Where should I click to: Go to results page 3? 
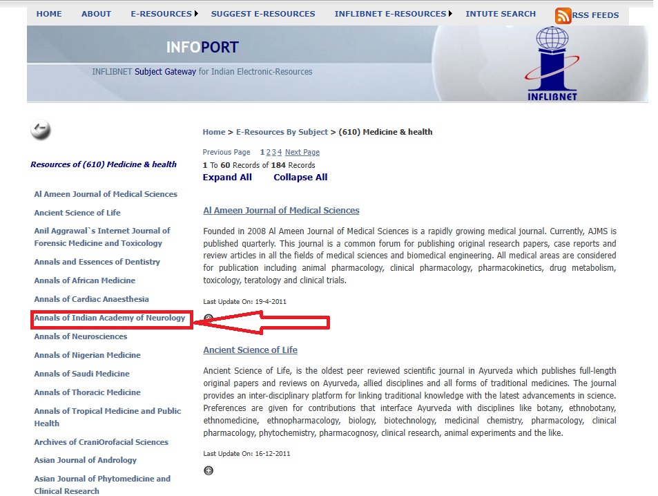(273, 152)
